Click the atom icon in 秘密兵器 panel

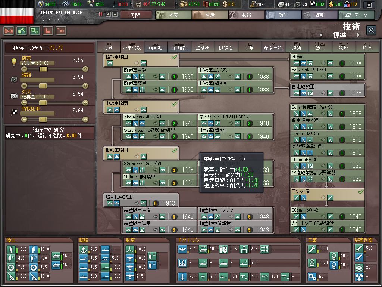tap(359, 268)
